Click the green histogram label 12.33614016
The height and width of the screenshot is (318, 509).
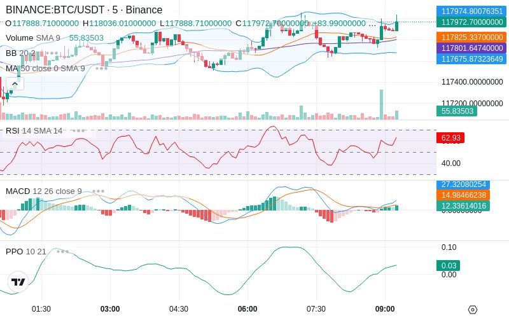463,205
